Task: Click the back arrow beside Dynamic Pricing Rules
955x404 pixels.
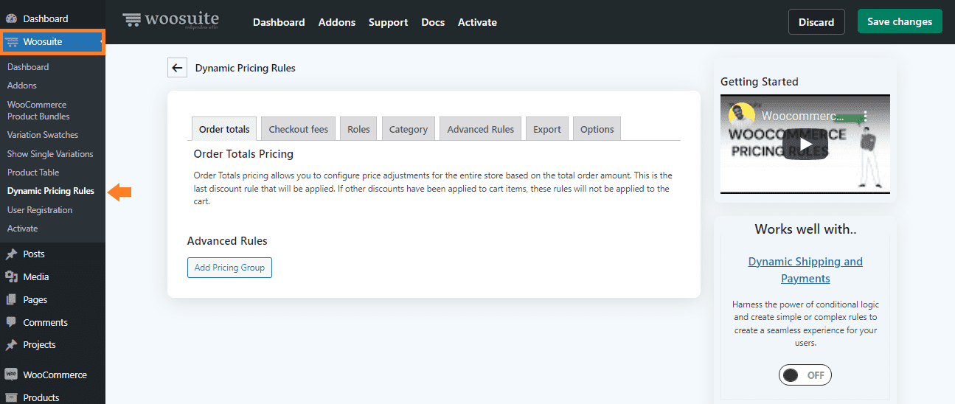Action: coord(177,68)
